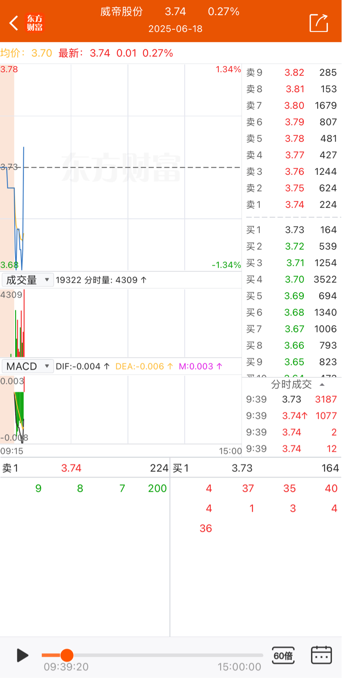This screenshot has height=678, width=342.
Task: Collapse the 分时成交 panel arrow
Action: 322,384
